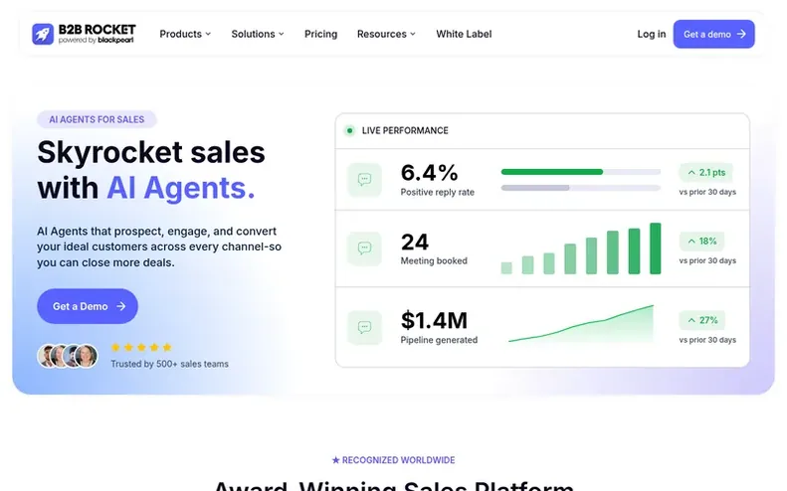This screenshot has height=491, width=787.
Task: Click the green positive reply rate progress bar
Action: pyautogui.click(x=551, y=172)
